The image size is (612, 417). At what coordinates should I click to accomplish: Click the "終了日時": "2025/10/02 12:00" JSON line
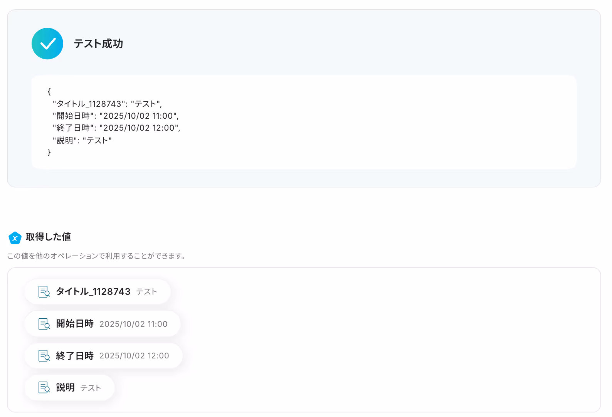pyautogui.click(x=116, y=128)
